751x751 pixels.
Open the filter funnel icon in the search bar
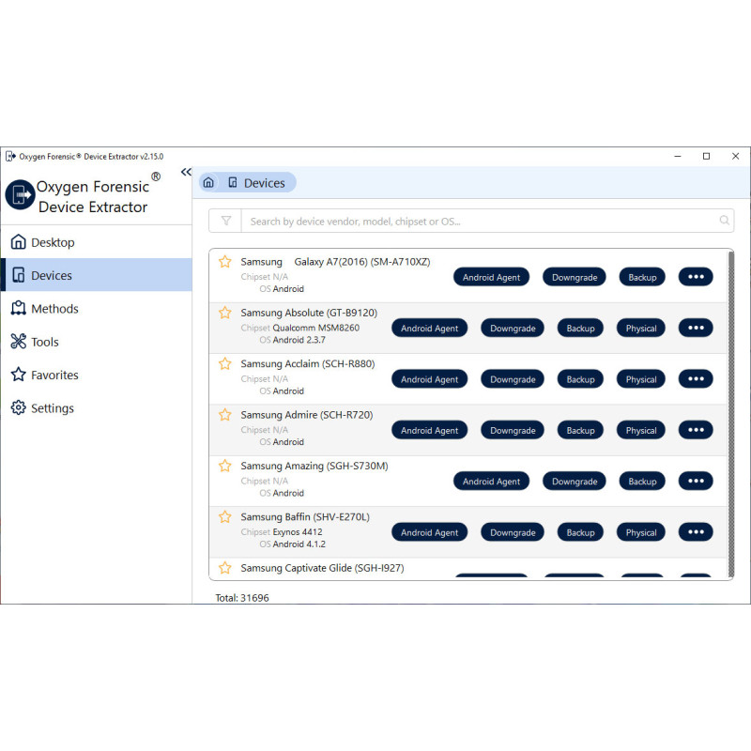[x=225, y=221]
